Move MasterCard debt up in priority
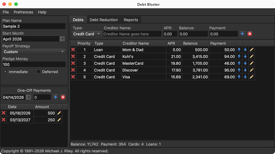 pos(239,63)
